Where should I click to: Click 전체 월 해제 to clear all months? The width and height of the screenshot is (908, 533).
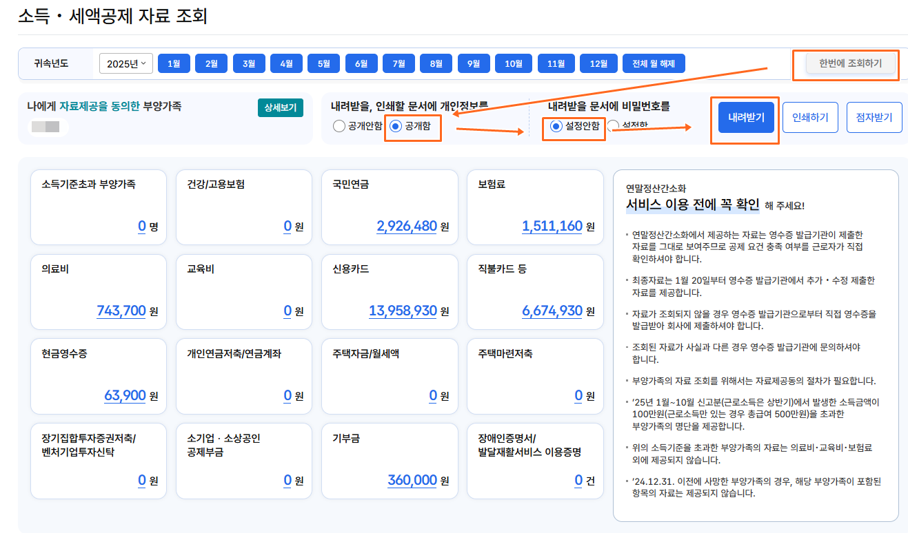click(x=653, y=63)
